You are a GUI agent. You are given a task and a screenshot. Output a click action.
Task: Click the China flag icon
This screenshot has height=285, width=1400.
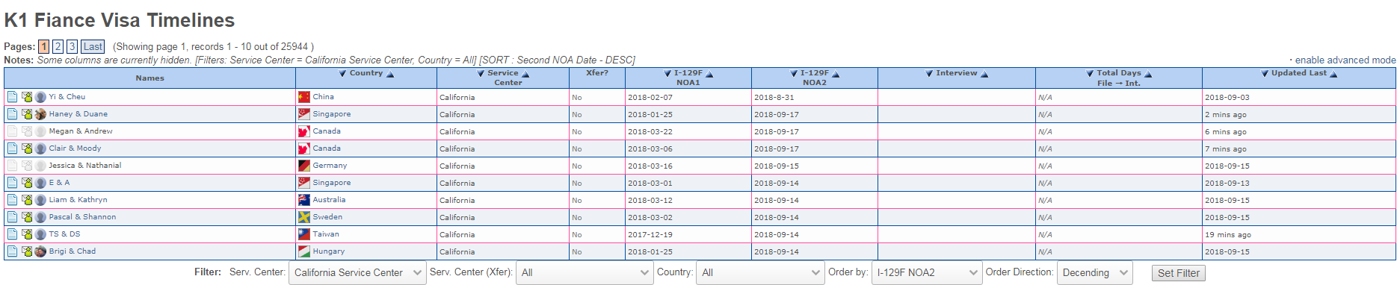pyautogui.click(x=303, y=97)
